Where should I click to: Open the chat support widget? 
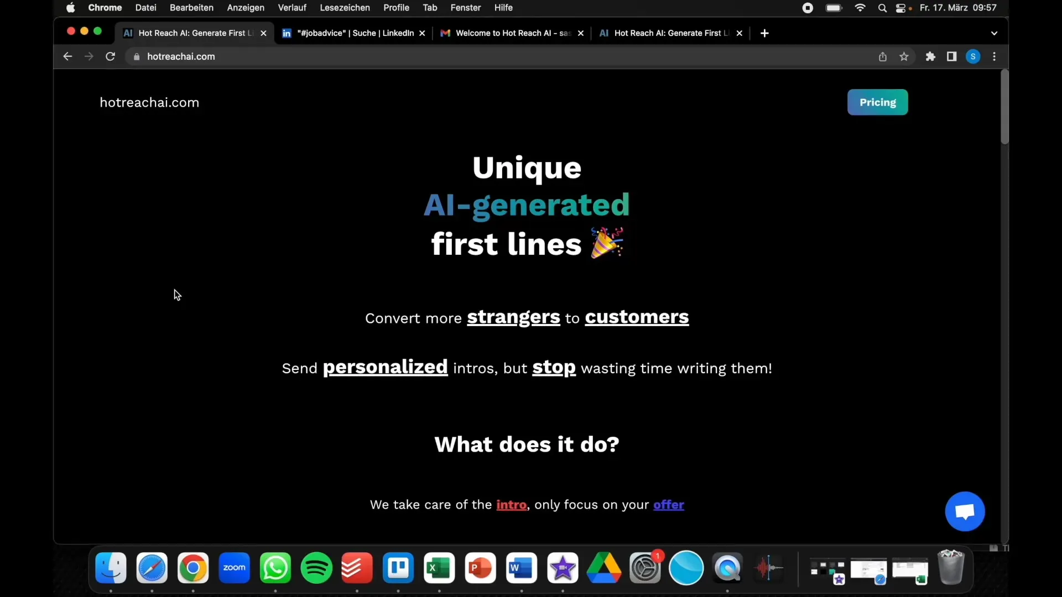tap(965, 511)
